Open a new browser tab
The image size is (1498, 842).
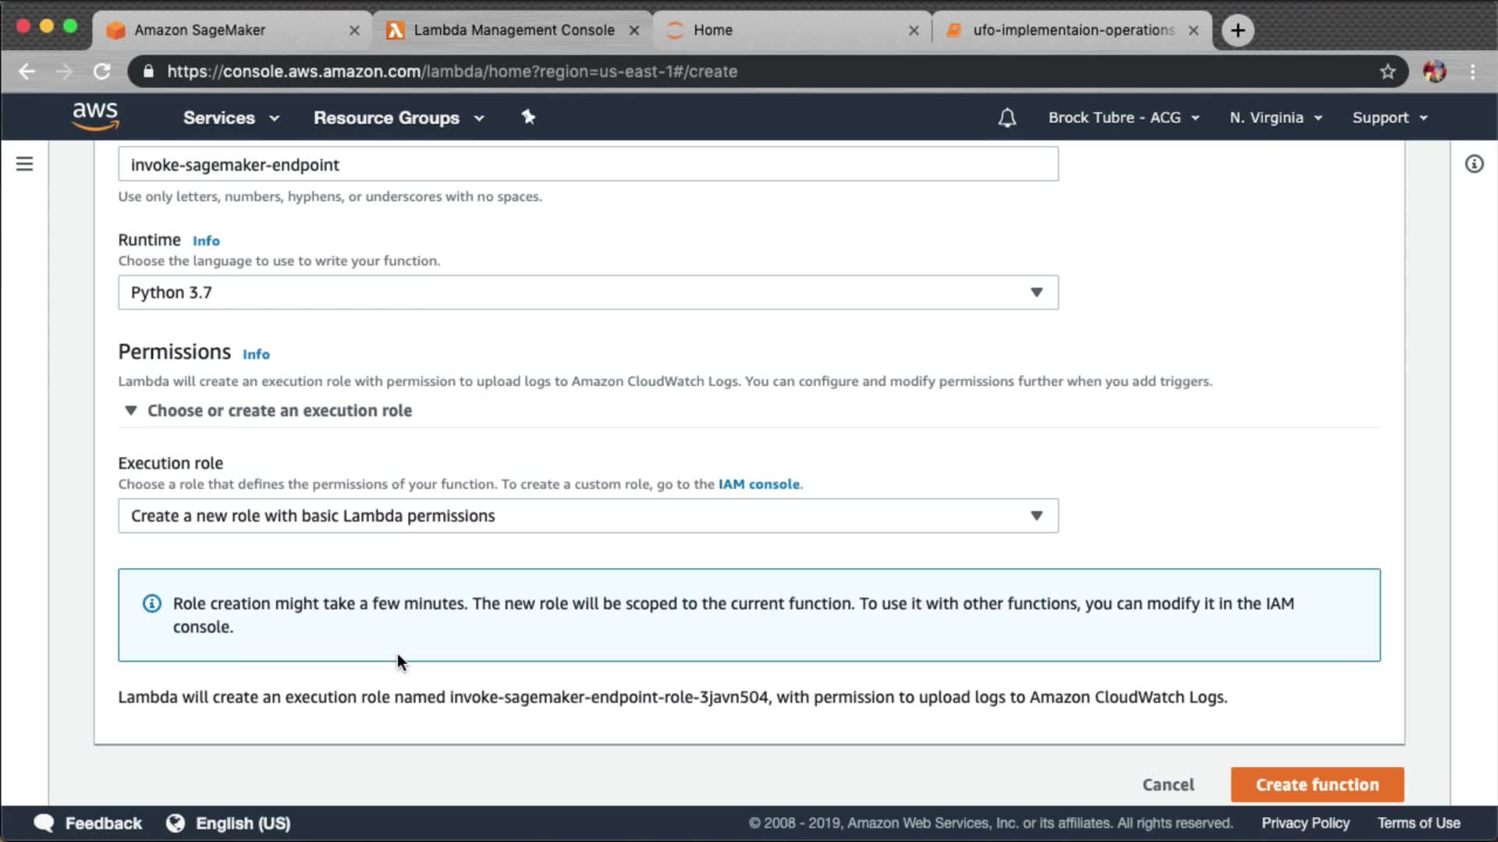tap(1237, 30)
